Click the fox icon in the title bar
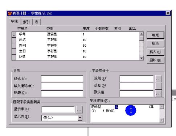176x136 pixels. tap(10, 13)
